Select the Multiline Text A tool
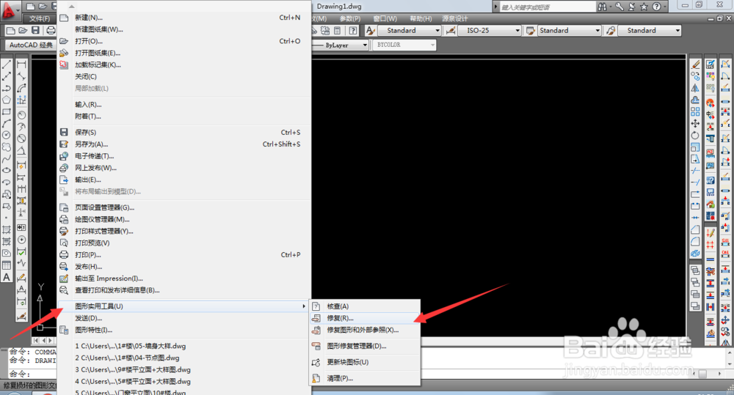This screenshot has width=734, height=395. 7,277
